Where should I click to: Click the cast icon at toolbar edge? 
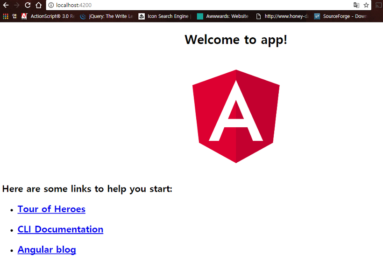point(379,5)
